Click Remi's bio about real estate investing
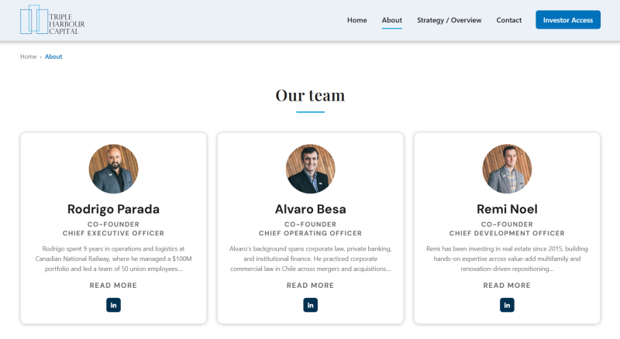 [x=507, y=259]
